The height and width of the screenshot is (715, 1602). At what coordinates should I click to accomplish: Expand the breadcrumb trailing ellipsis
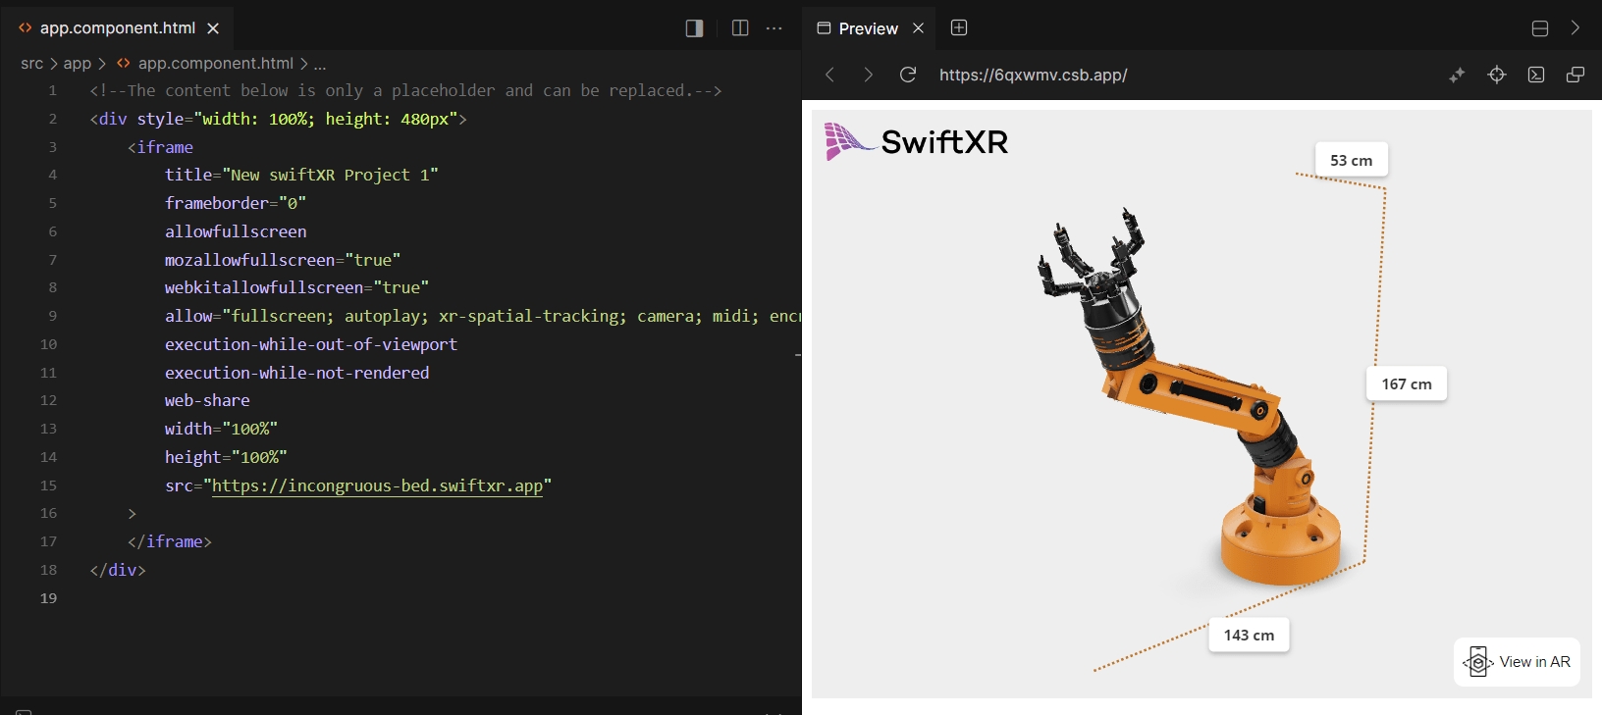(x=320, y=64)
